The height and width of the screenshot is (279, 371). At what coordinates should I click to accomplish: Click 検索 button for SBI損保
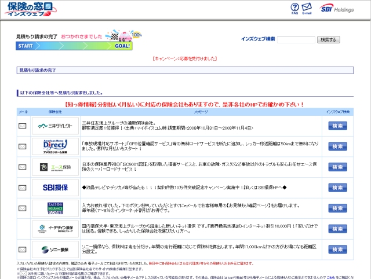(x=337, y=188)
